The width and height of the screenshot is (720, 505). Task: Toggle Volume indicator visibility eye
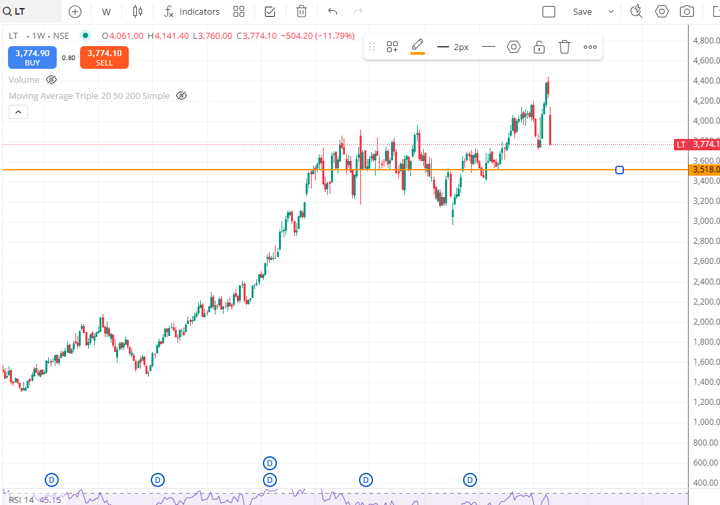51,80
